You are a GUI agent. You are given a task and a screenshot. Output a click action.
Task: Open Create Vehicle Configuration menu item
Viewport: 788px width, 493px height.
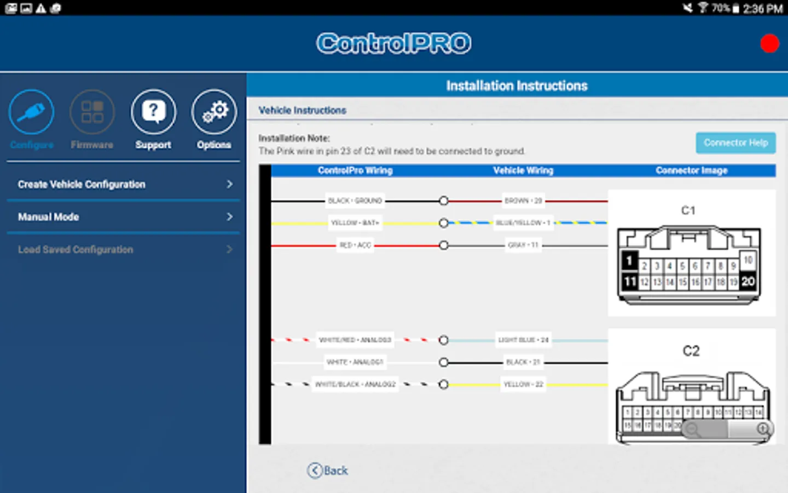(123, 185)
